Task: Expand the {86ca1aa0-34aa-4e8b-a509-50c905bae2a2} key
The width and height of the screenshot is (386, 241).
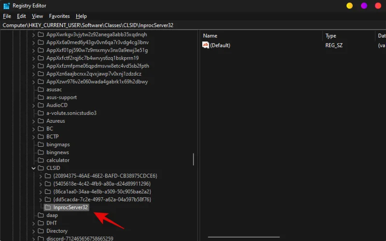Action: (41, 192)
